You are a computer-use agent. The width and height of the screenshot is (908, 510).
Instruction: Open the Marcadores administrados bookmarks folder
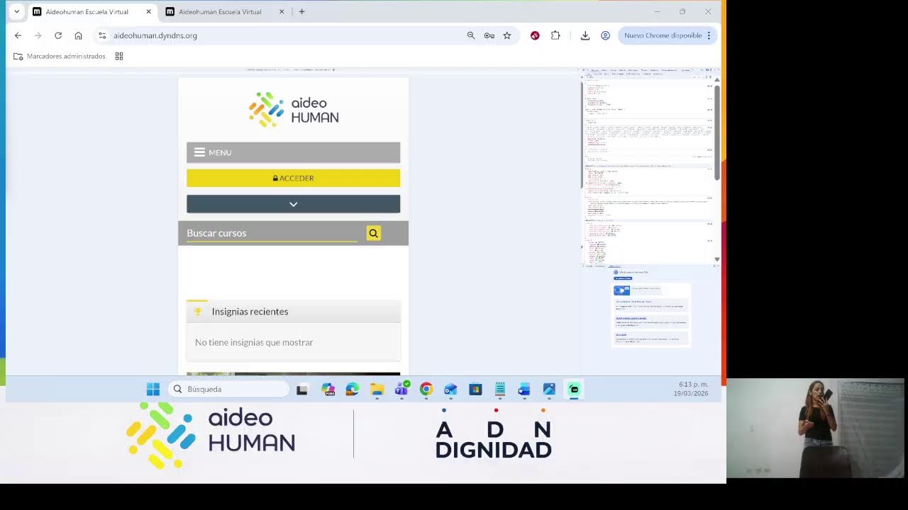pos(60,56)
